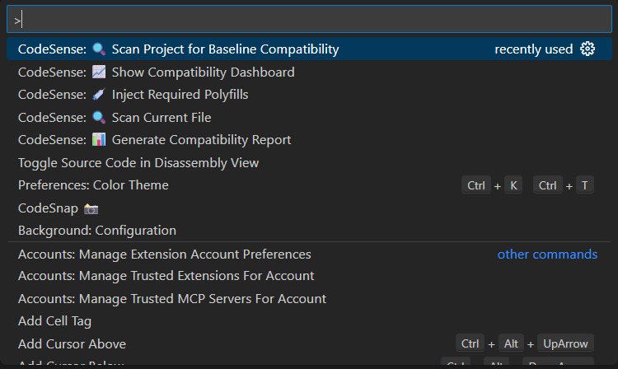
Task: Run CodeSense Scan Current File
Action: [x=309, y=117]
